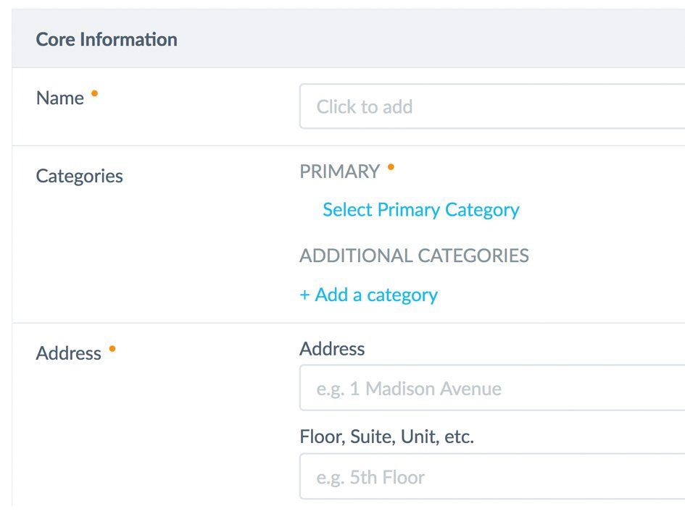Click the ADDITIONAL CATEGORIES label
Viewport: 685px width, 519px height.
click(414, 256)
